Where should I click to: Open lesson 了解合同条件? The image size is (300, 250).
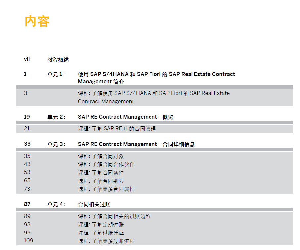101,173
